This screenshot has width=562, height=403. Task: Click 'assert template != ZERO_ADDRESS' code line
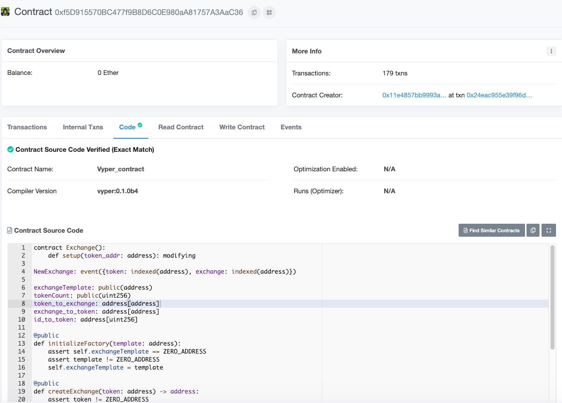pyautogui.click(x=103, y=360)
